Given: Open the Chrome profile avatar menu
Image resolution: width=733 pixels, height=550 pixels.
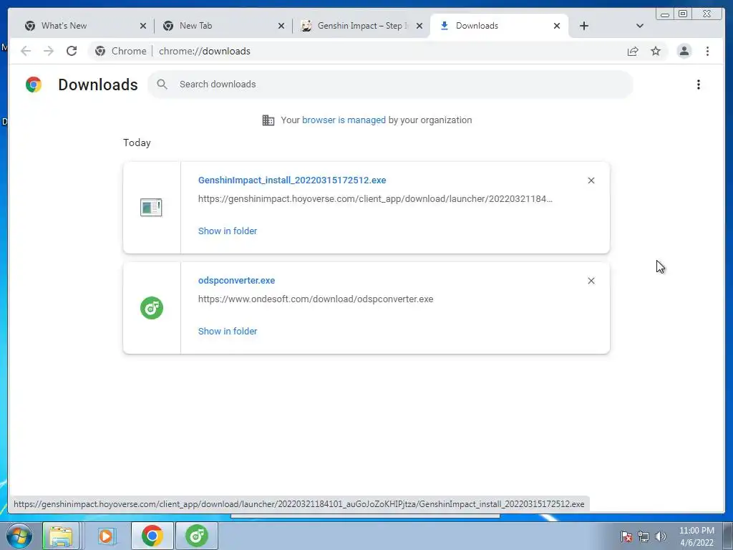Looking at the screenshot, I should tap(684, 51).
